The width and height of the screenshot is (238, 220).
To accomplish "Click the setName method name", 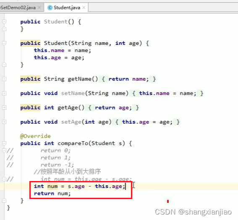I will 73,93.
